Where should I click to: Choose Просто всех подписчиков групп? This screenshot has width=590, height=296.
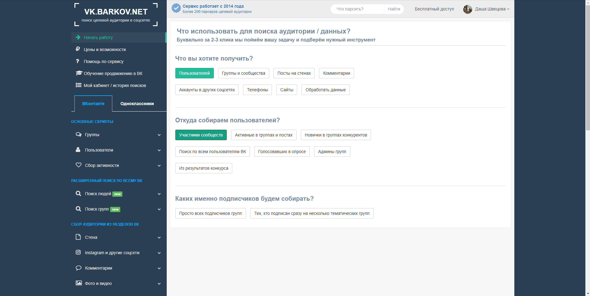(211, 213)
